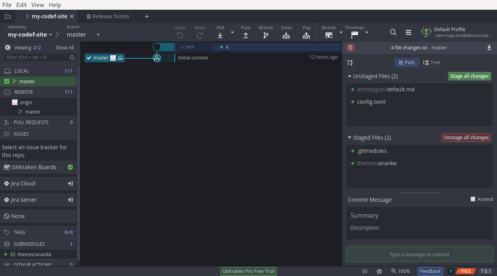The width and height of the screenshot is (497, 276).
Task: Click the WIP dotted circle node
Action: pos(157,47)
